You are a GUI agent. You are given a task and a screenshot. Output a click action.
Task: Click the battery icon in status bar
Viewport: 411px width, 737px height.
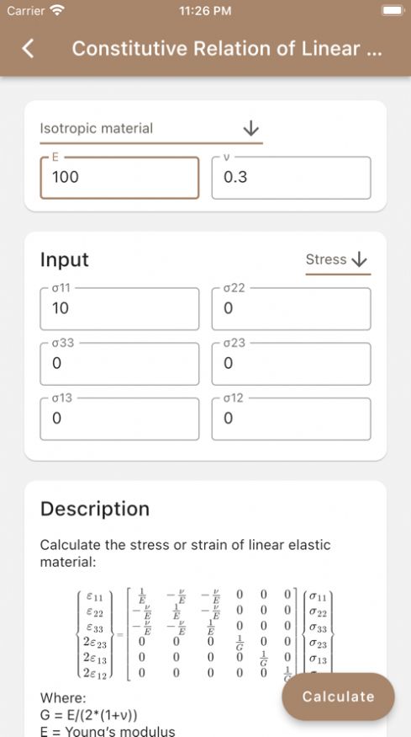[392, 11]
